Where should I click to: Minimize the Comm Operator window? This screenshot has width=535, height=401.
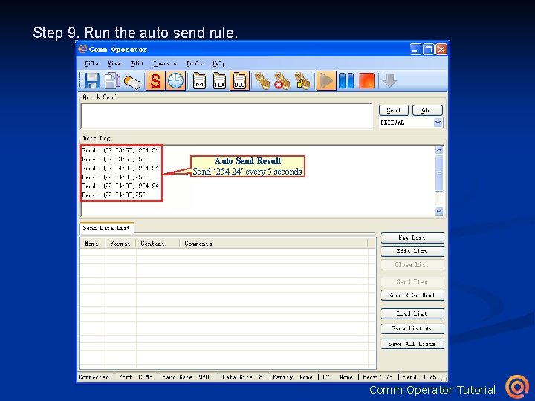415,49
